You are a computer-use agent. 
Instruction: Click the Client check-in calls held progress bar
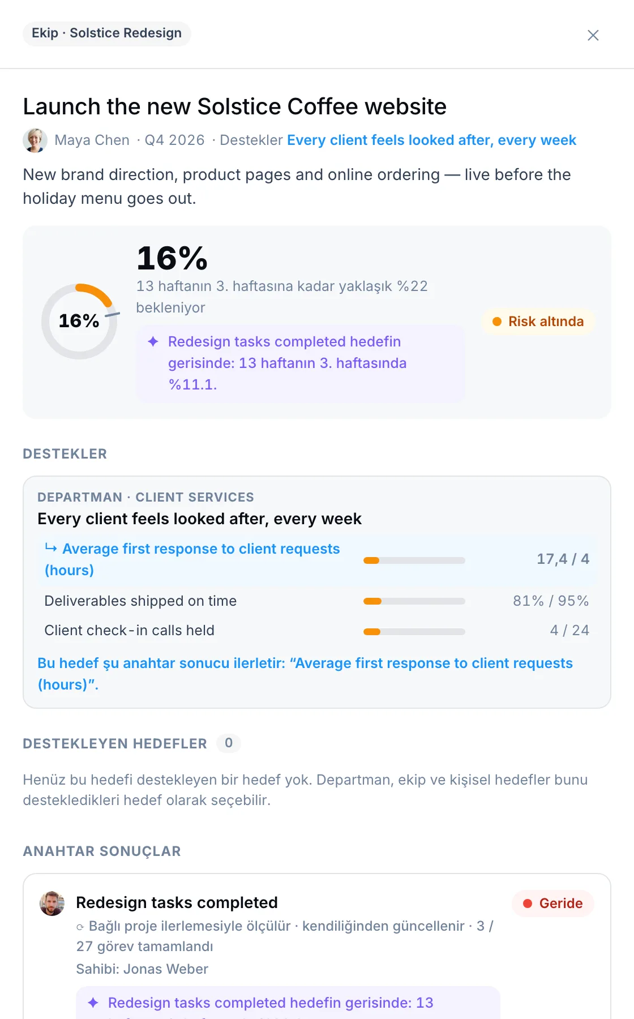pyautogui.click(x=414, y=632)
